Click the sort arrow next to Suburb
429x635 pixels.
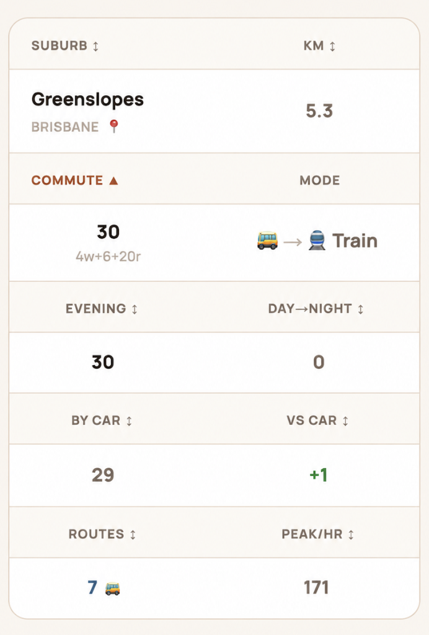click(95, 46)
